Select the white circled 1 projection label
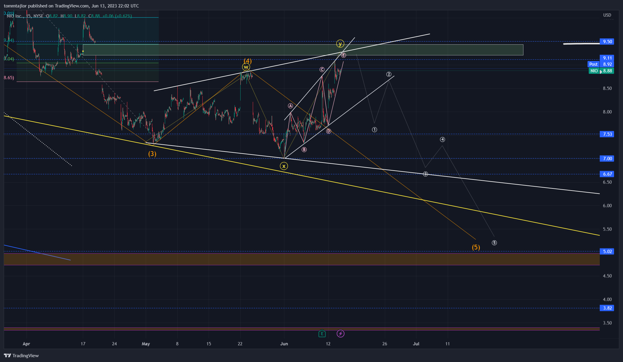Screen dimensions: 623x362 click(x=374, y=129)
